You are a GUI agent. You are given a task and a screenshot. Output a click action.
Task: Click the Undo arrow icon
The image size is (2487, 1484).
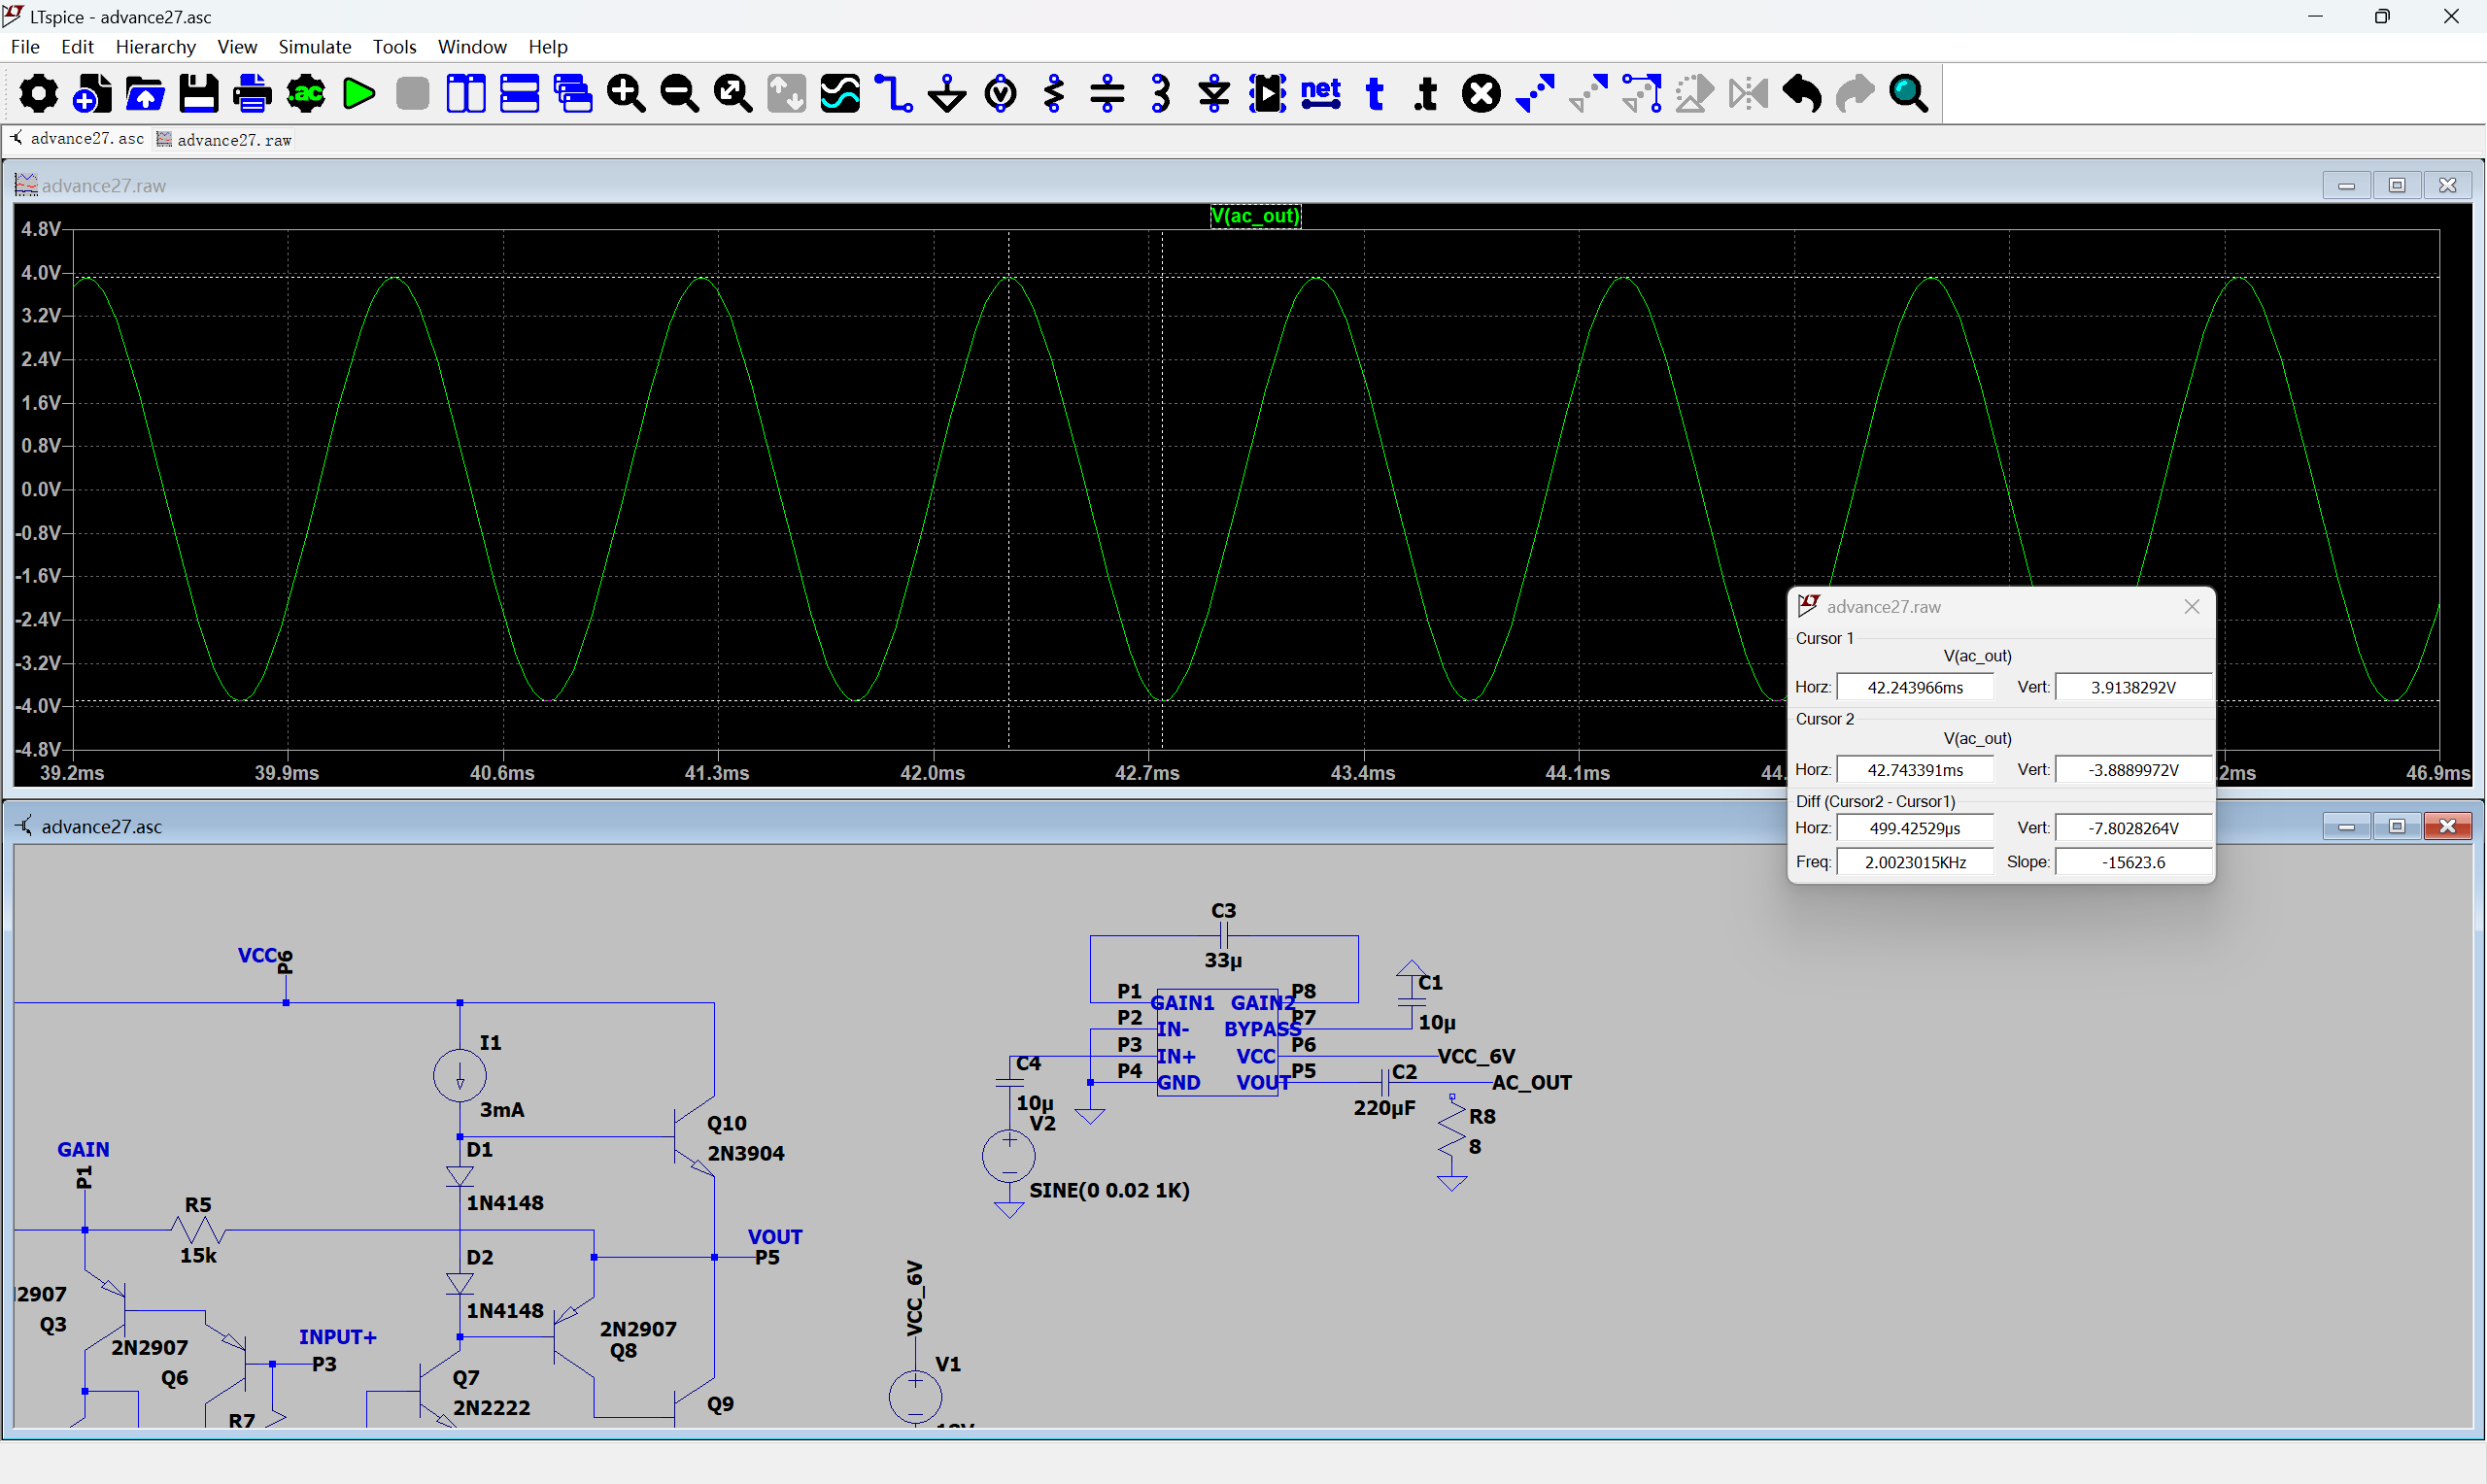1802,94
